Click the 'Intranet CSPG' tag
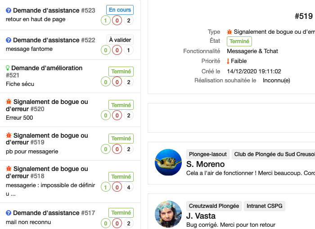315x229 pixels. point(264,207)
